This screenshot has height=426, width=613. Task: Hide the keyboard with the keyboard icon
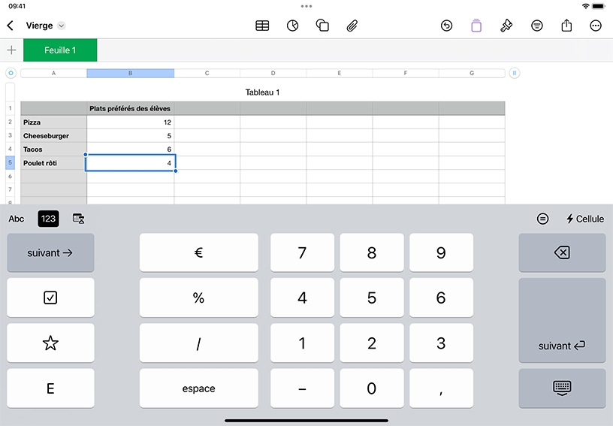(562, 388)
